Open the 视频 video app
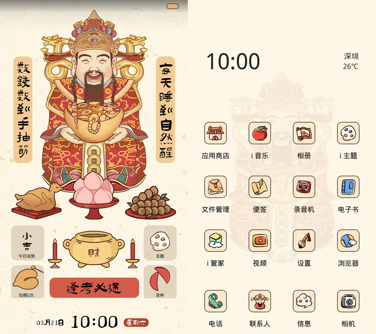 click(x=260, y=240)
